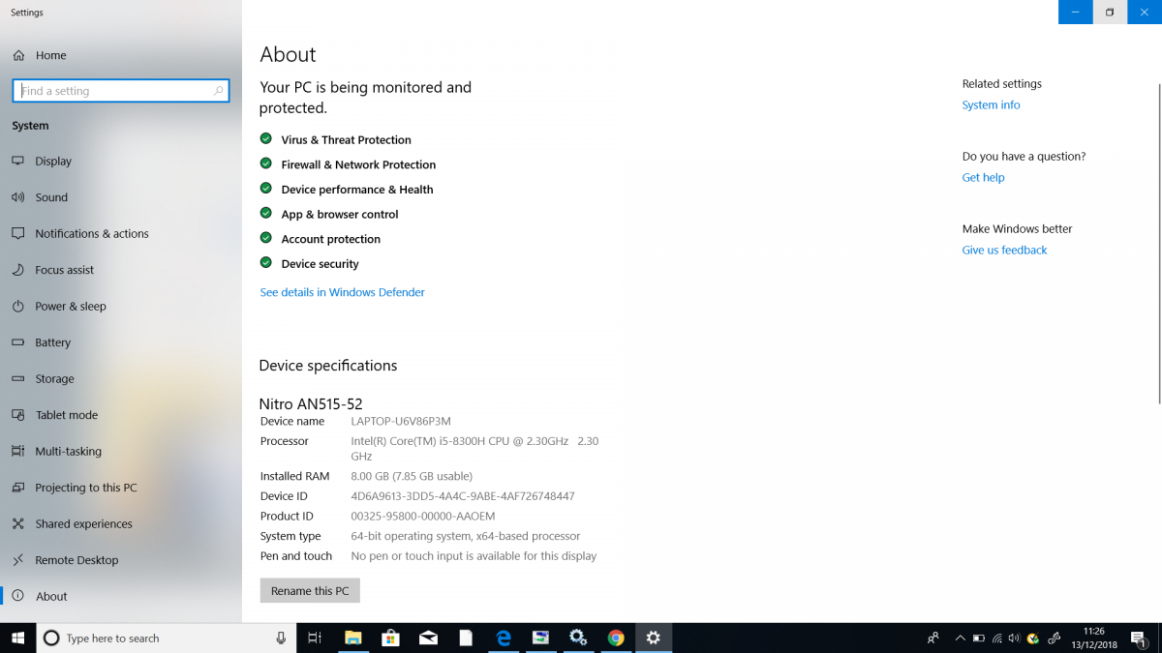Open Notifications & actions settings

(x=92, y=234)
